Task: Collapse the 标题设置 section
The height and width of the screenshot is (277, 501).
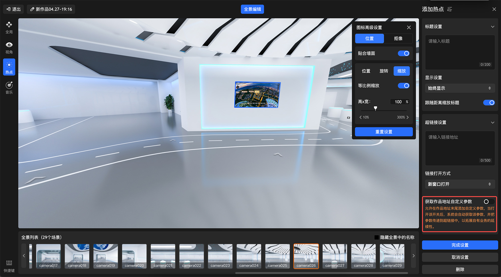Action: click(492, 27)
